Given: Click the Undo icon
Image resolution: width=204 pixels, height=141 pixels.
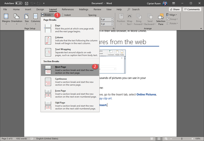Looking at the screenshot, I should [x=32, y=3].
